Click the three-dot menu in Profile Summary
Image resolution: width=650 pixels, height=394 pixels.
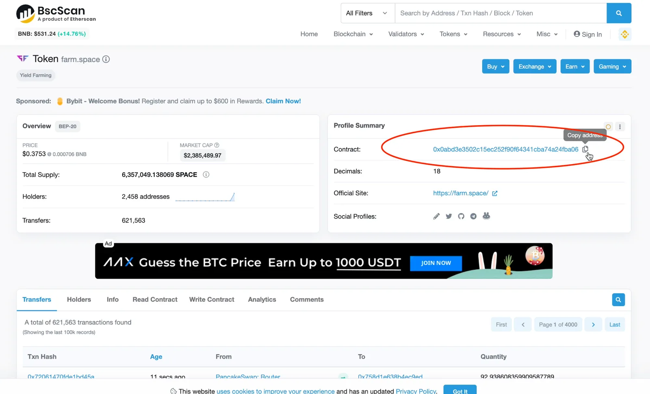tap(620, 127)
